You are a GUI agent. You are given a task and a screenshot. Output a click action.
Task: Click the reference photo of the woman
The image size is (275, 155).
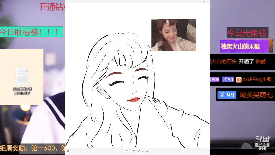click(174, 35)
